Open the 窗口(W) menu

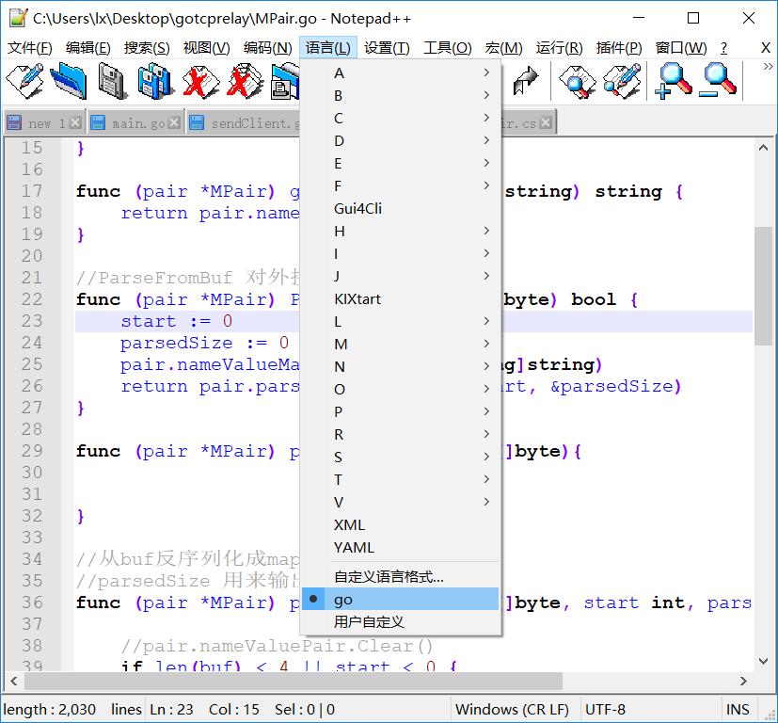coord(681,48)
